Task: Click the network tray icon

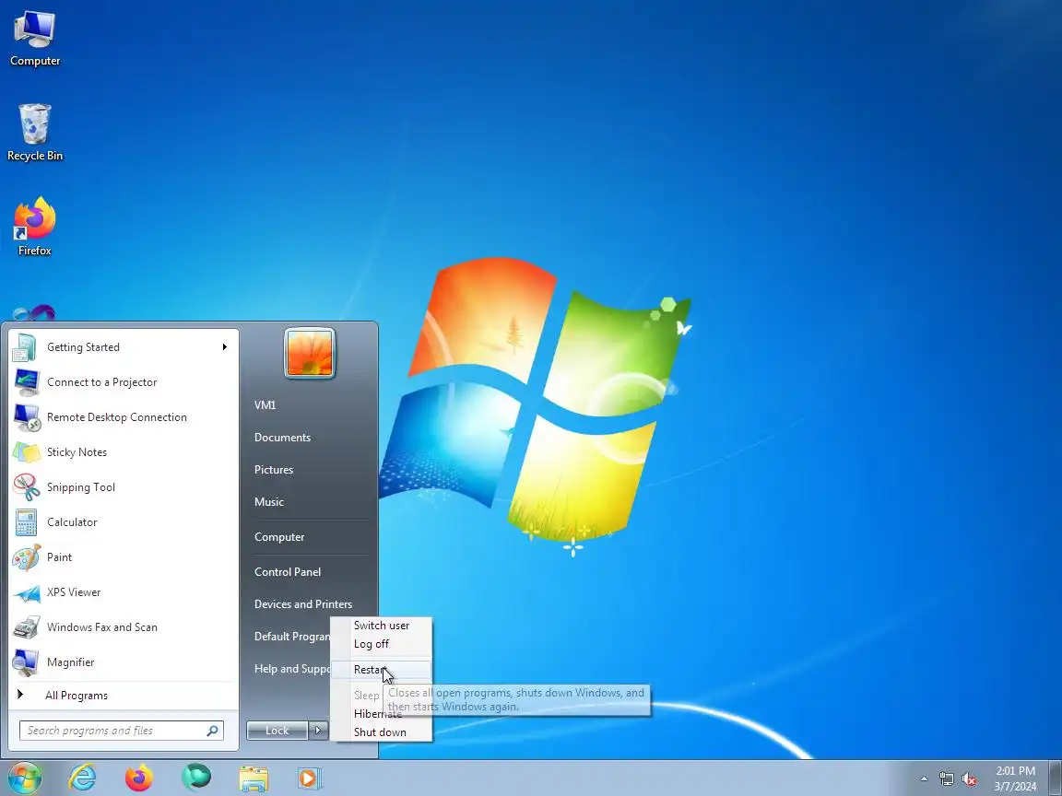Action: point(947,779)
